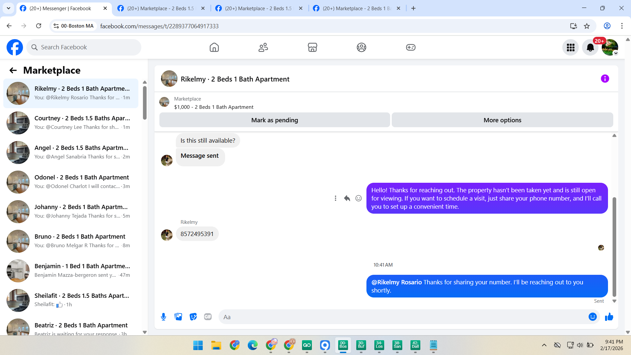Open notifications bell
631x355 pixels.
[590, 48]
